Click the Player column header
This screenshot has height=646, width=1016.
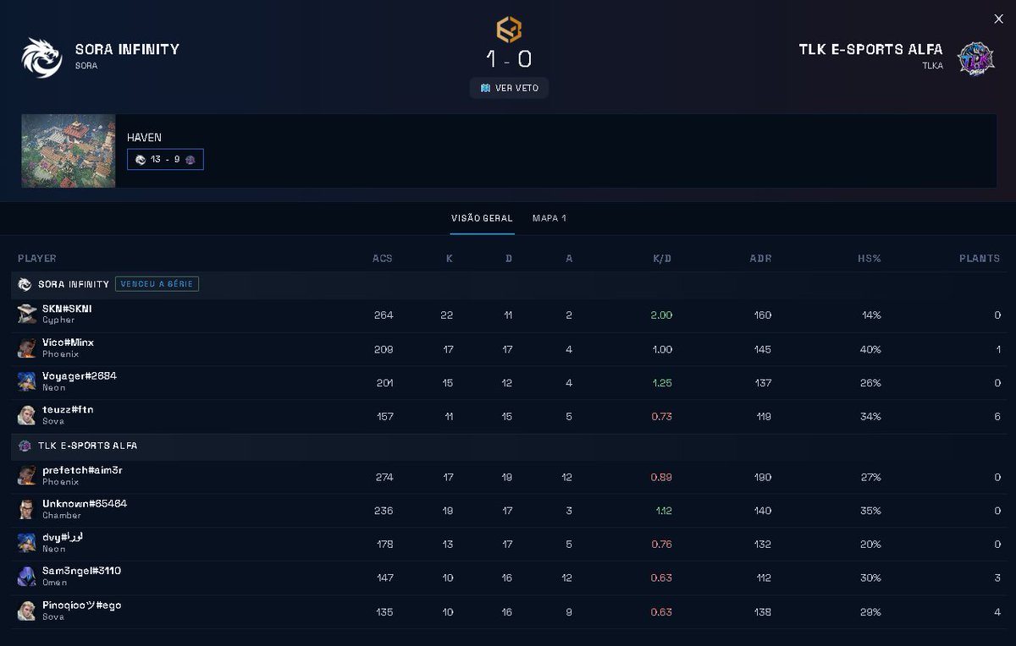pyautogui.click(x=37, y=258)
